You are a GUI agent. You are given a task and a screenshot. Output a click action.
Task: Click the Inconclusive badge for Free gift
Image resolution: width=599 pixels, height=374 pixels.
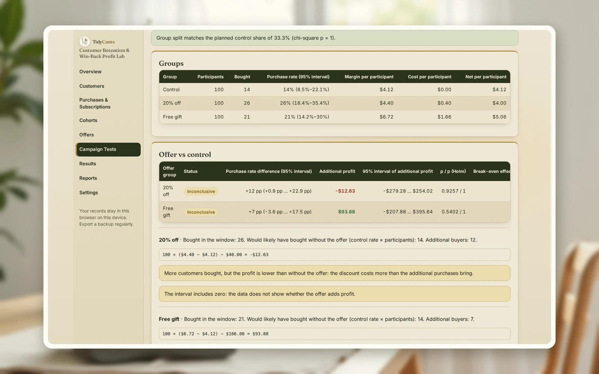[x=201, y=212]
